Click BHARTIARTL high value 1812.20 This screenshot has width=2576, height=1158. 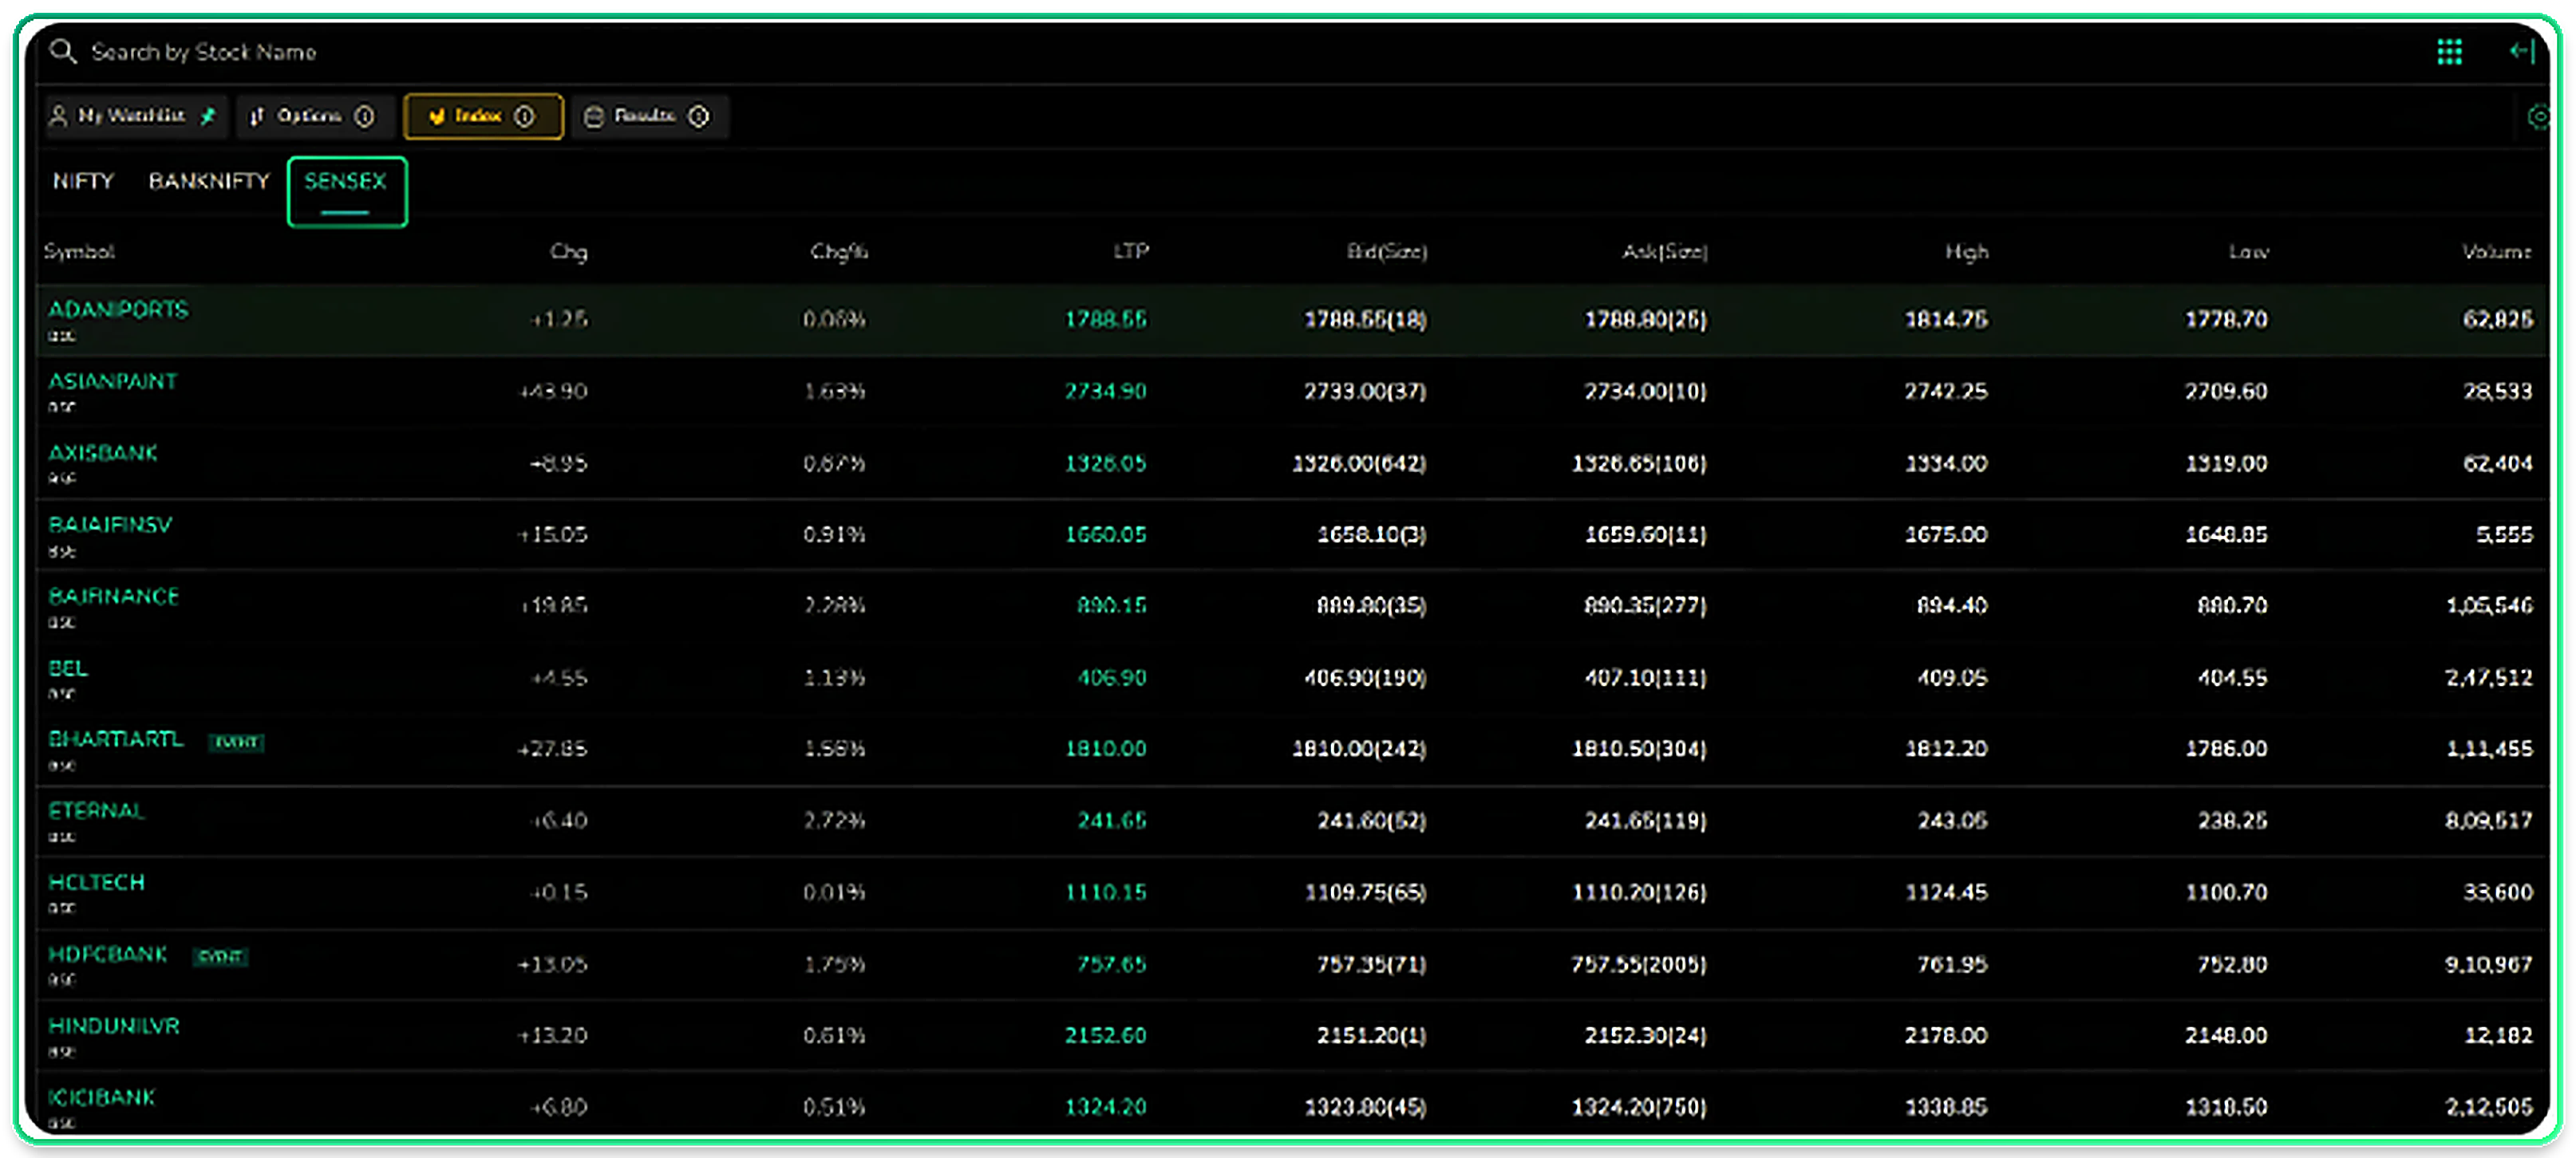click(x=1946, y=748)
